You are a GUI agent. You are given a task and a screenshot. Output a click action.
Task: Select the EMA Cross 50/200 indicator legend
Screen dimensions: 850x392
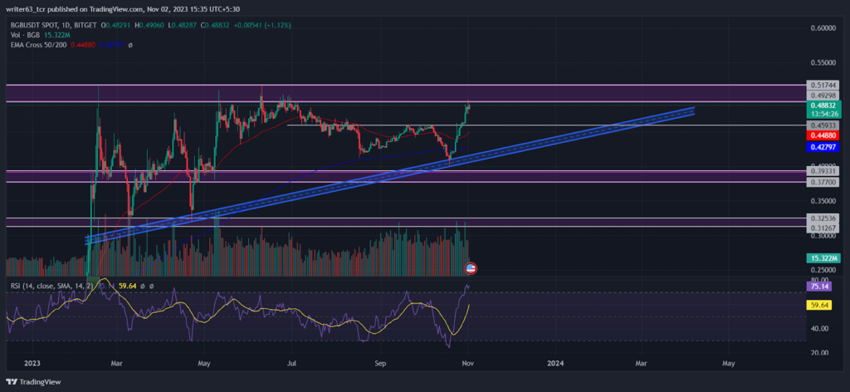pyautogui.click(x=39, y=45)
